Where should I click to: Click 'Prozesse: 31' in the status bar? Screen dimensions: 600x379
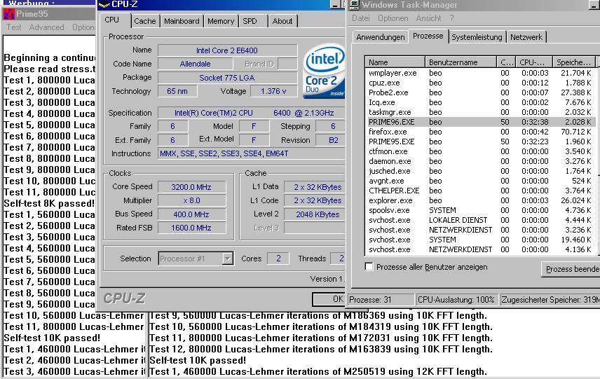[381, 299]
